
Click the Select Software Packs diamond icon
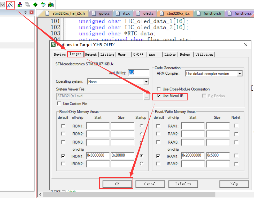(x=43, y=5)
